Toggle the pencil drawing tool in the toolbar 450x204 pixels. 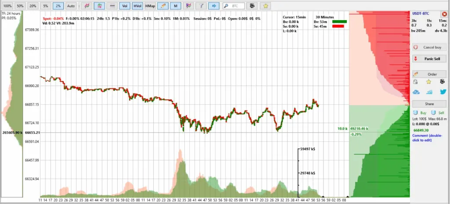pyautogui.click(x=163, y=6)
